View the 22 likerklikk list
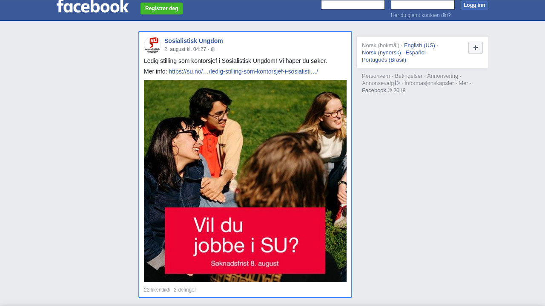The width and height of the screenshot is (545, 306). click(157, 290)
